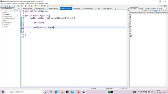Open the Project menu

click(32, 4)
